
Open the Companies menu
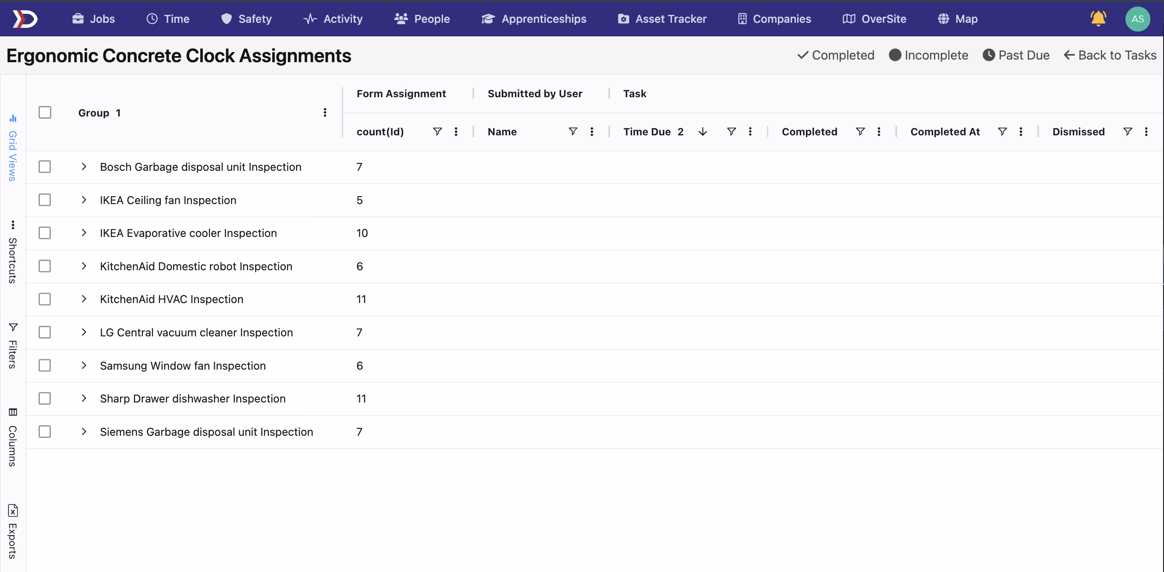774,18
